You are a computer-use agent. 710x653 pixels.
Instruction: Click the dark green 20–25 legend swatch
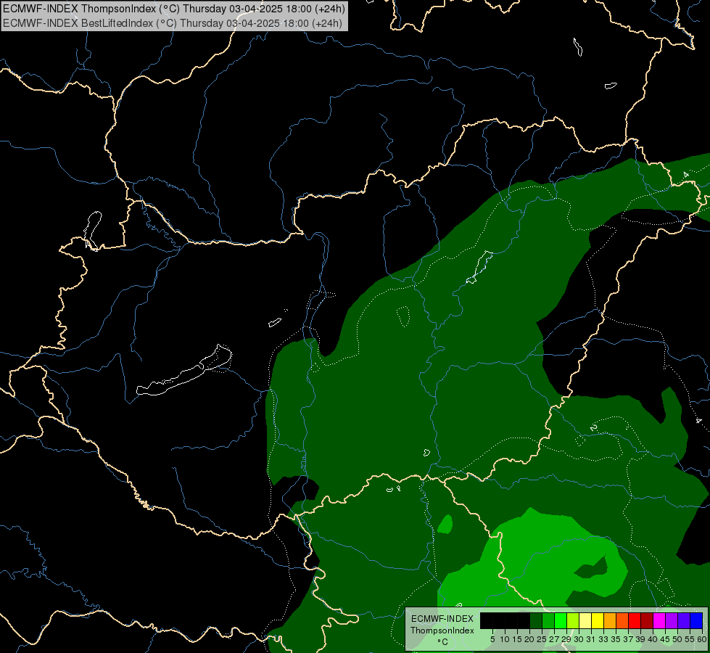click(x=536, y=620)
